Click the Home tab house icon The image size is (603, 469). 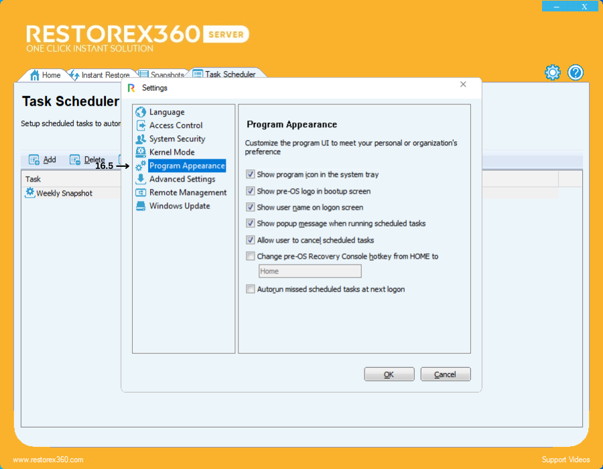click(35, 75)
